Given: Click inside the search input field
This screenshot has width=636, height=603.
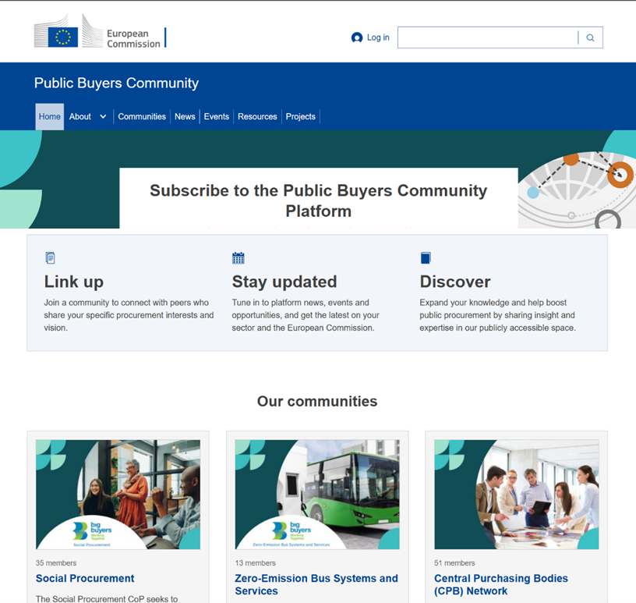Looking at the screenshot, I should [488, 37].
